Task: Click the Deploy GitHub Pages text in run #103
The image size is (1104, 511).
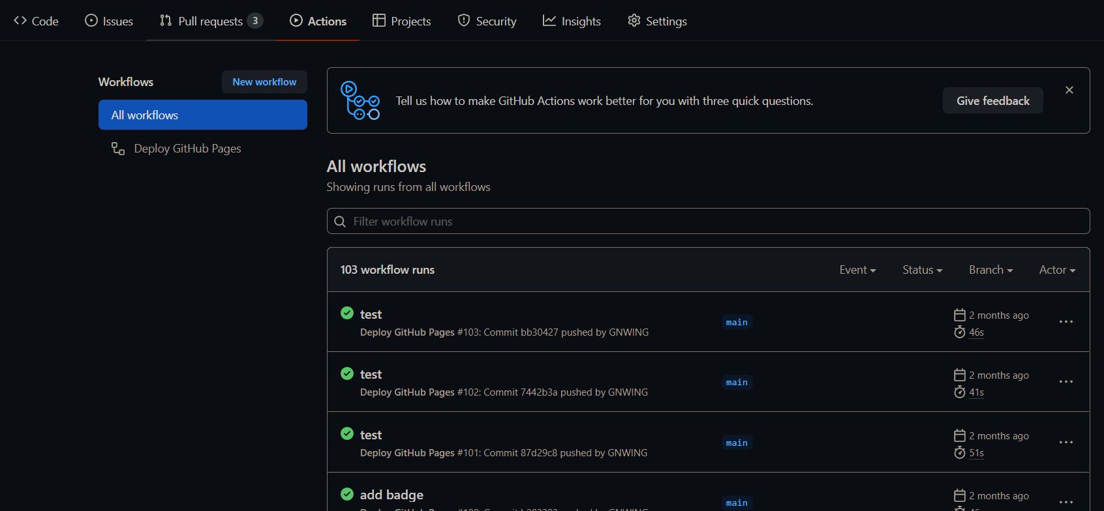Action: click(x=407, y=332)
